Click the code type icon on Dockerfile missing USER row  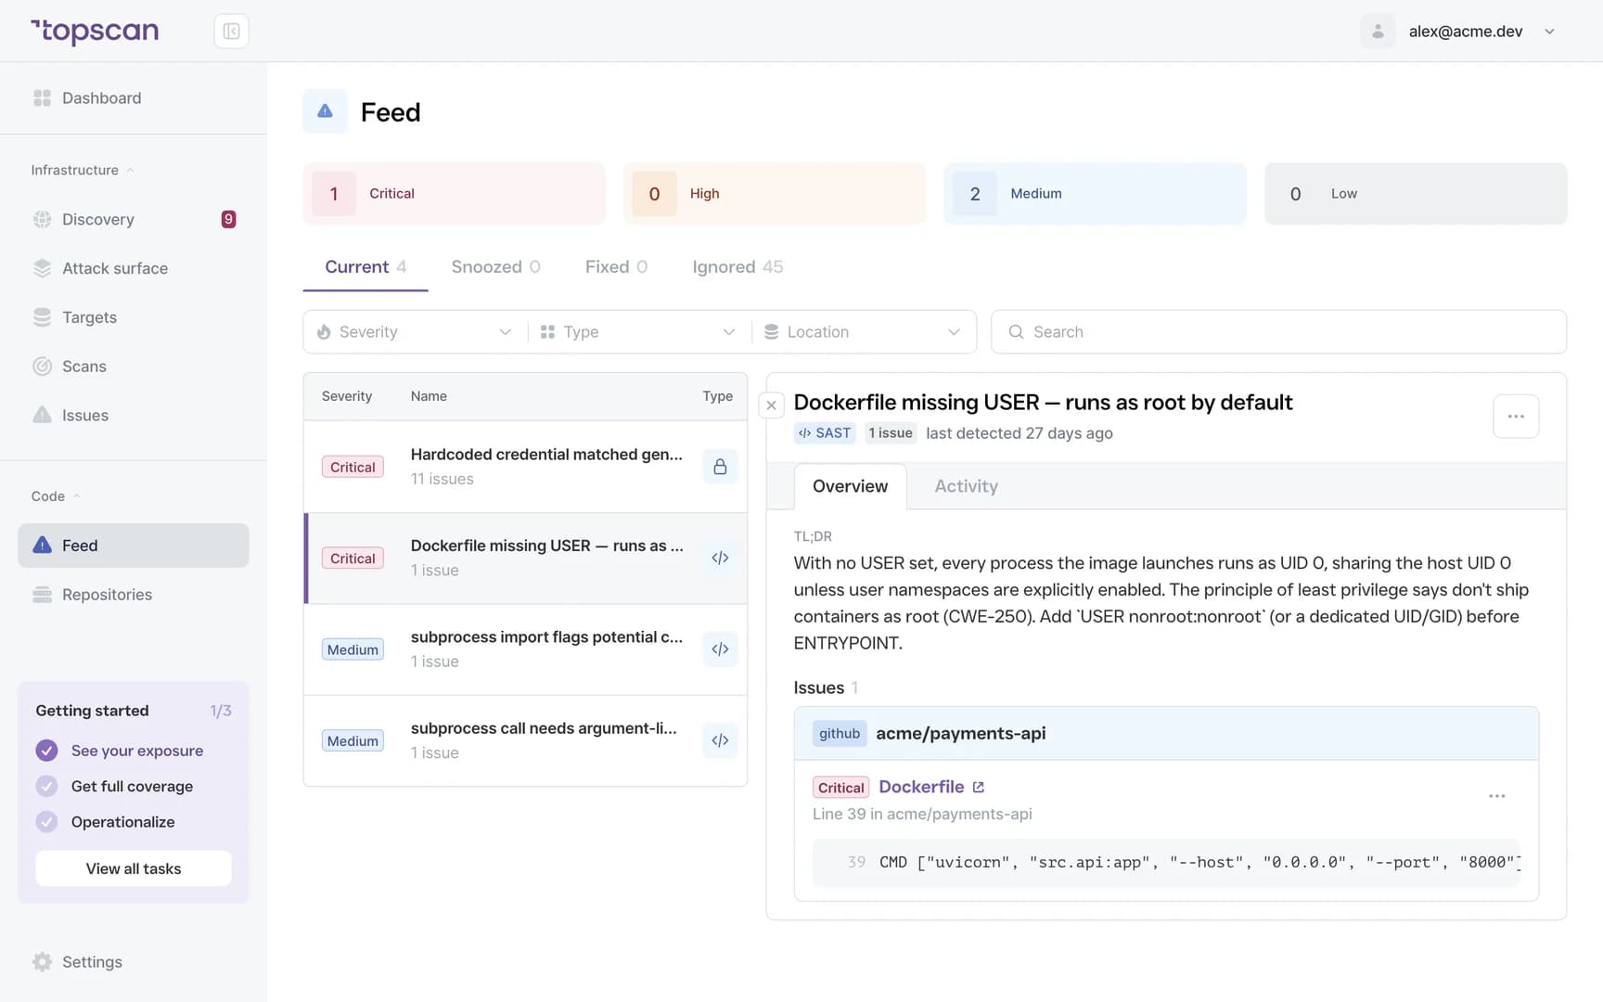click(x=720, y=559)
